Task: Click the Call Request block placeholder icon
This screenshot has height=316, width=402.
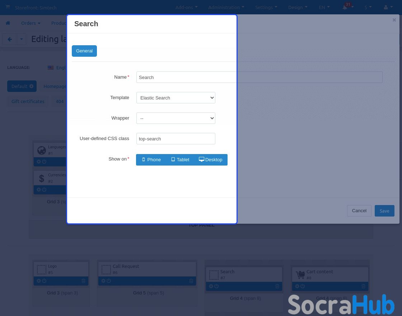Action: [x=106, y=270]
